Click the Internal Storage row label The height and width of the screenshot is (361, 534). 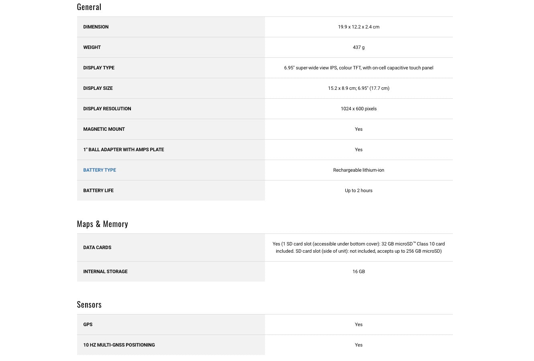tap(105, 272)
